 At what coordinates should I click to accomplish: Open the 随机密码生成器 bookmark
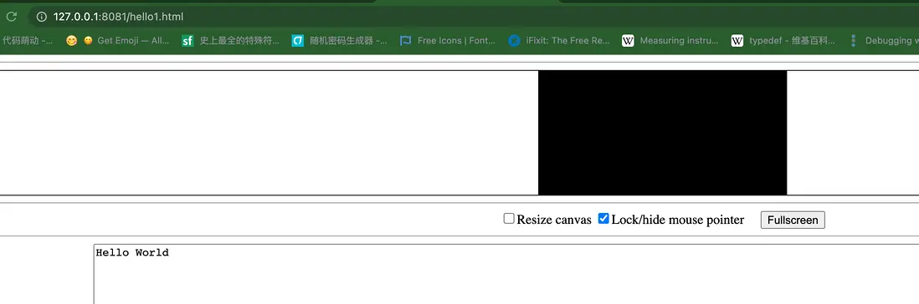[348, 41]
